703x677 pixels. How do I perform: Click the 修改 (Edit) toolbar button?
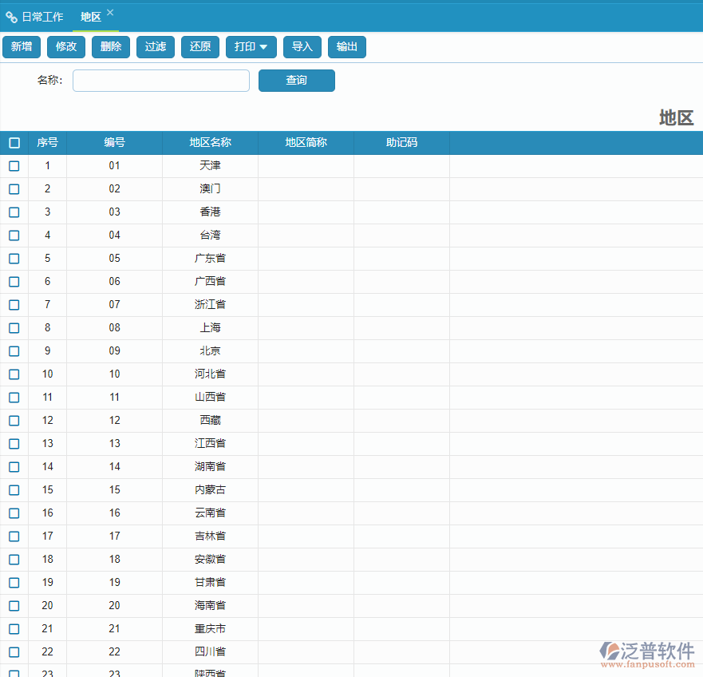[66, 47]
